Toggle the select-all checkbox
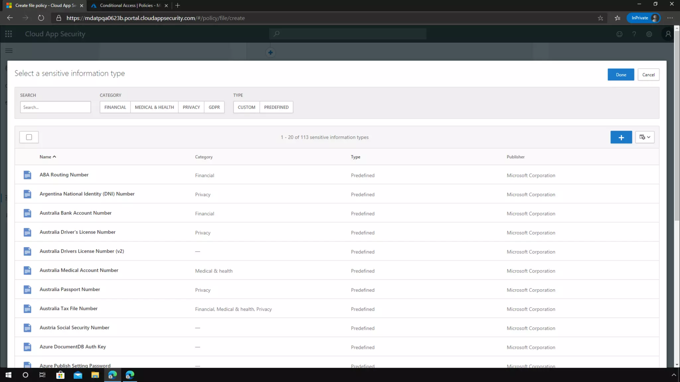The height and width of the screenshot is (382, 680). pos(29,137)
